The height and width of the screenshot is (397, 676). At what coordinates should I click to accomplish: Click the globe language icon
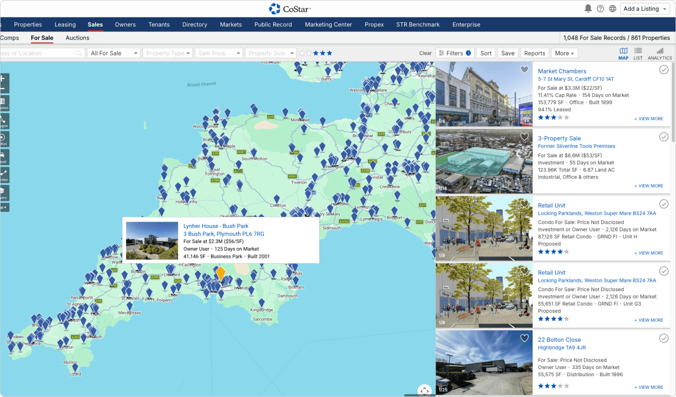pyautogui.click(x=613, y=9)
